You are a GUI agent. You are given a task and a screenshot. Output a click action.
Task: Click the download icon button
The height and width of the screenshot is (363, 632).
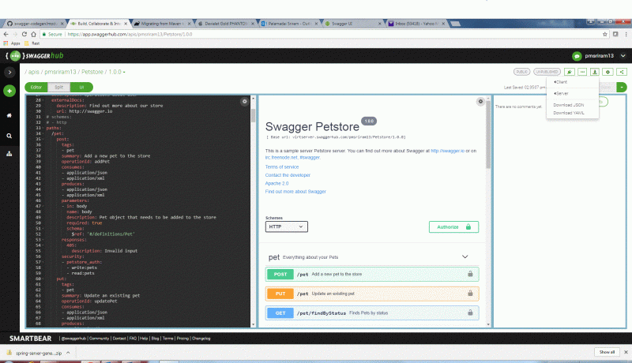[595, 72]
